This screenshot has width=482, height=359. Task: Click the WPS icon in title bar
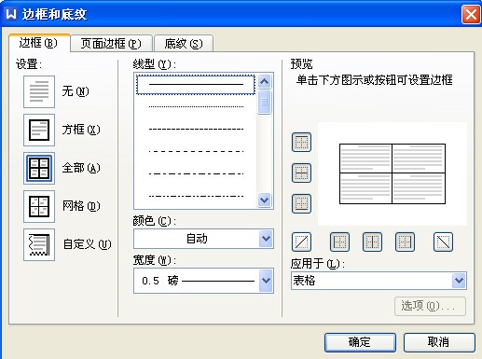[x=11, y=14]
